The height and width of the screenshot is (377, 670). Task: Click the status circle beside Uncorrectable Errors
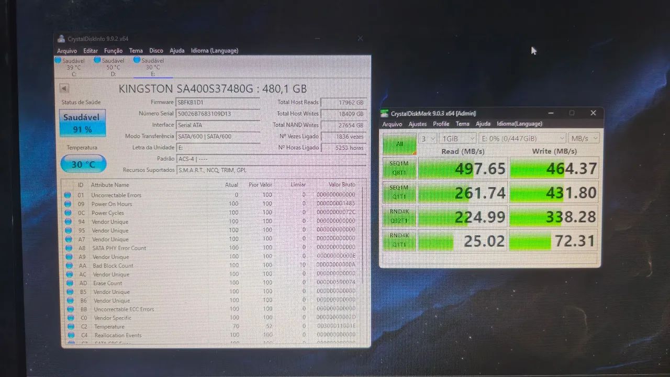[x=68, y=195]
